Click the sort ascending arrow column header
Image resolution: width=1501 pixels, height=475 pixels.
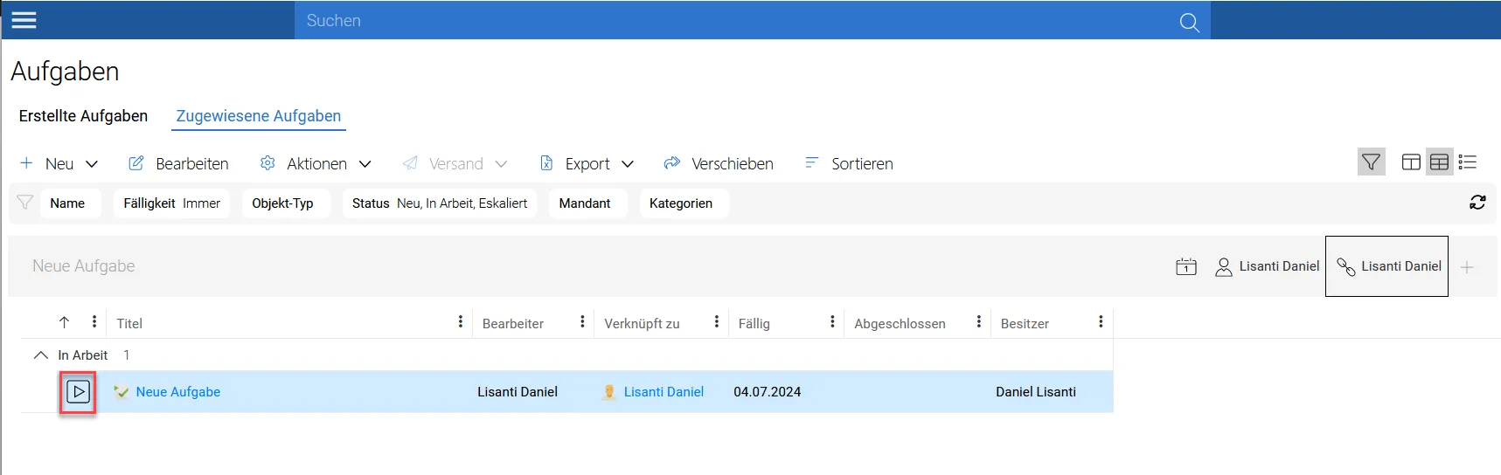pyautogui.click(x=64, y=322)
